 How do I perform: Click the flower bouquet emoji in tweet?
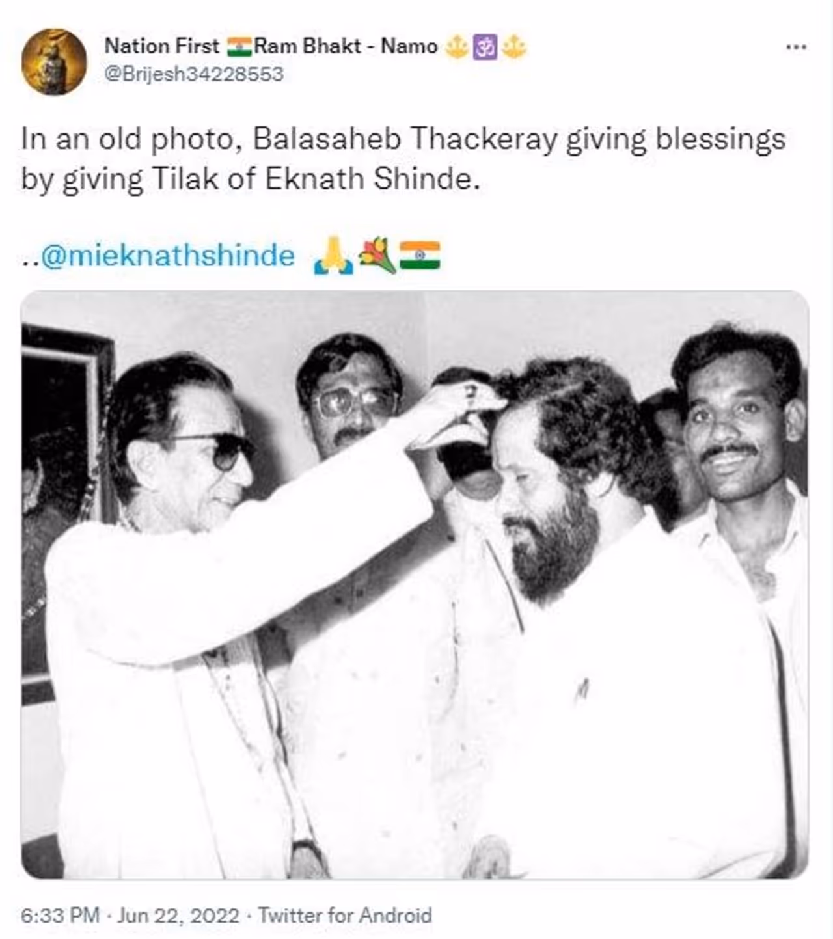pyautogui.click(x=377, y=256)
